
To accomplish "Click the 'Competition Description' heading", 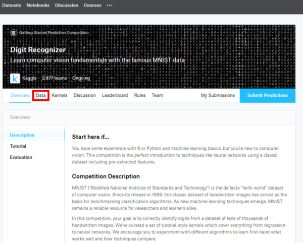I will pyautogui.click(x=106, y=176).
